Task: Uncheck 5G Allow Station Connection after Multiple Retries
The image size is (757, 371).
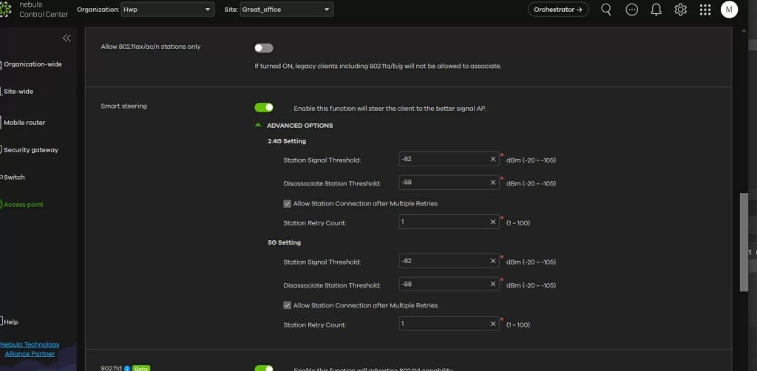Action: [288, 305]
